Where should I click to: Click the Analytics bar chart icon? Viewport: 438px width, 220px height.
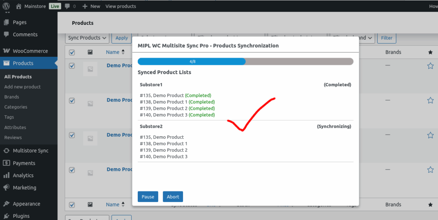(6, 176)
